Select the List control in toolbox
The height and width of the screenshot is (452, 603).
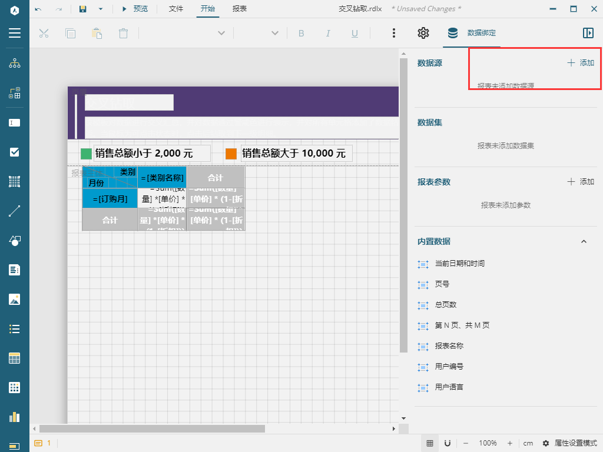15,329
